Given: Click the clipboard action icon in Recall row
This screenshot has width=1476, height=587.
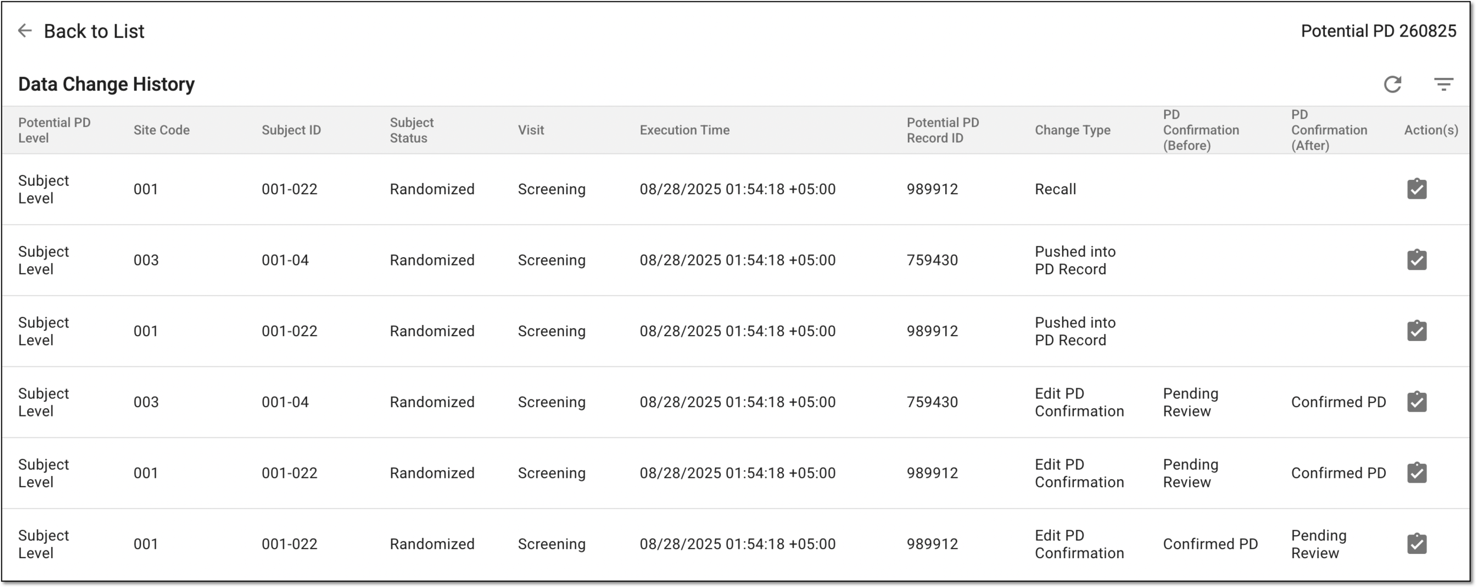Looking at the screenshot, I should (x=1417, y=189).
